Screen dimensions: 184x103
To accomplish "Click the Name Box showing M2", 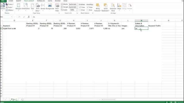I will click(x=5, y=17).
